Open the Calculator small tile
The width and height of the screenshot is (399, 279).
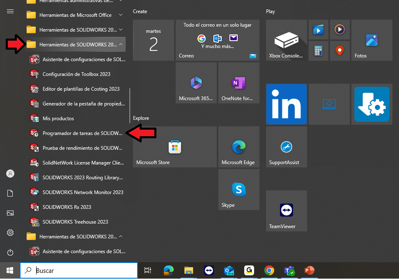(x=318, y=51)
